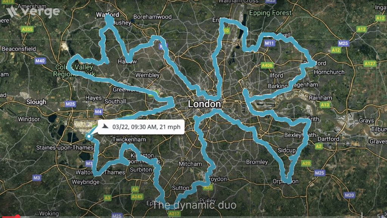Click the A355 road shield
This screenshot has width=387, height=218.
pos(27,29)
